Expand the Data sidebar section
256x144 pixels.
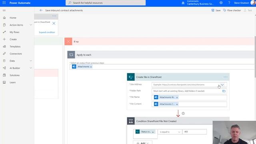point(31,61)
